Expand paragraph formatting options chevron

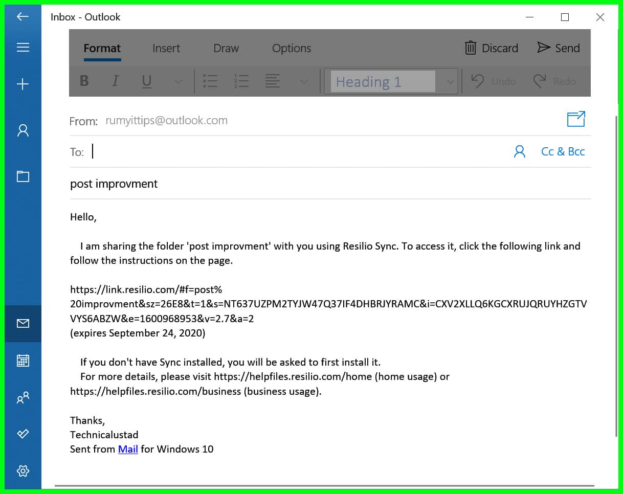(x=304, y=81)
